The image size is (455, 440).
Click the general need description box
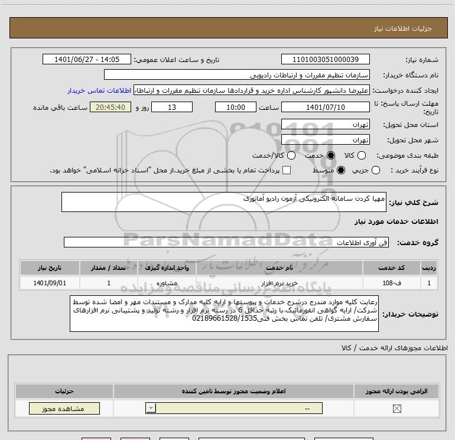pyautogui.click(x=224, y=202)
